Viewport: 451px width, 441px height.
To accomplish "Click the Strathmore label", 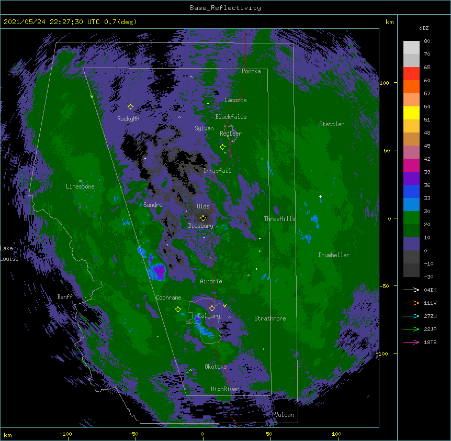I will click(270, 318).
